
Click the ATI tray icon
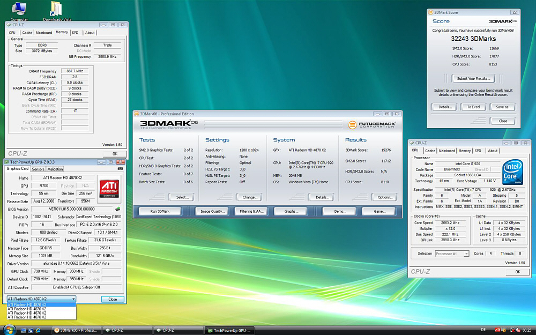pos(498,330)
